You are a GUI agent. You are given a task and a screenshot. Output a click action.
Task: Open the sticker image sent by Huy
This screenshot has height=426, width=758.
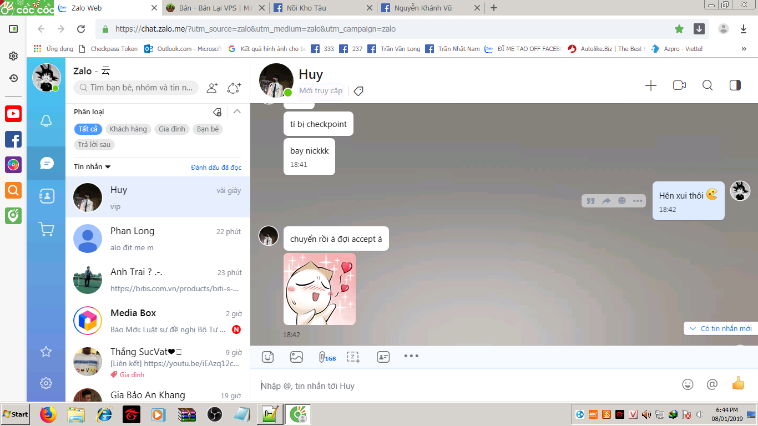[x=320, y=289]
